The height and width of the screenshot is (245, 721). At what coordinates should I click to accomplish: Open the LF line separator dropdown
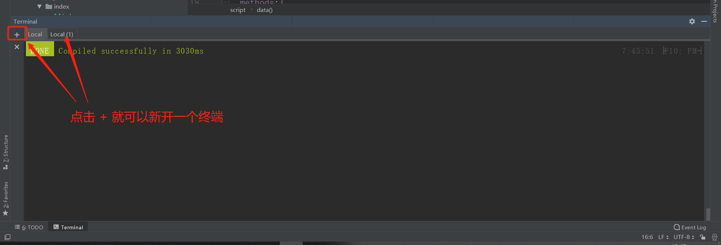tap(663, 237)
